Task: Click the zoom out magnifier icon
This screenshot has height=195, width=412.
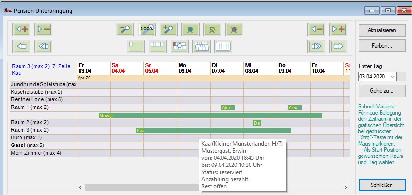Action: point(125,29)
